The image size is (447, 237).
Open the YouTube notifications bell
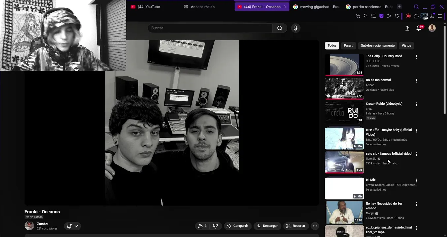[419, 28]
